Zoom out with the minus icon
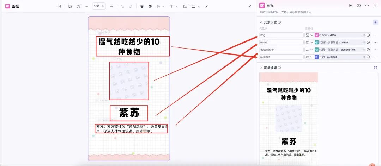 [87, 6]
